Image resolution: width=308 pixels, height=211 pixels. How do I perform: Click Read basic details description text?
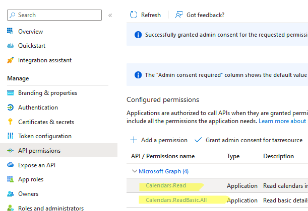coord(285,200)
